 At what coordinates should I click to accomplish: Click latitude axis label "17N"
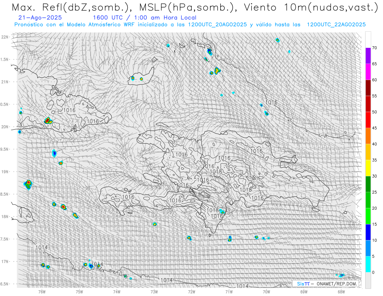point(4,262)
